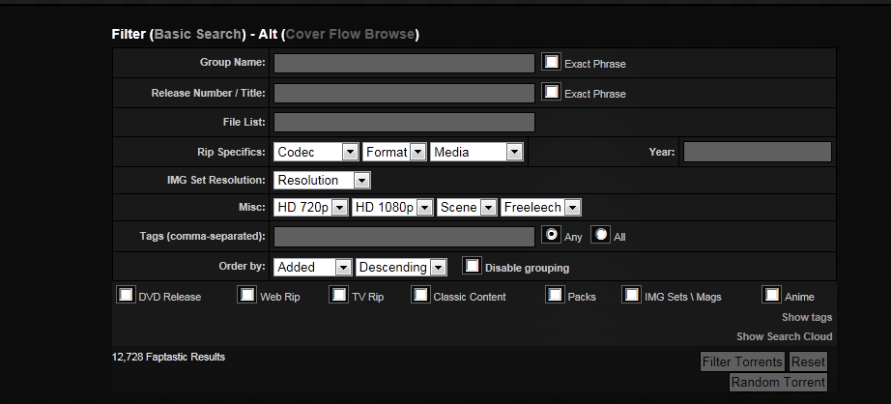Viewport: 891px width, 404px height.
Task: Change the Descending sort order dropdown
Action: [401, 267]
